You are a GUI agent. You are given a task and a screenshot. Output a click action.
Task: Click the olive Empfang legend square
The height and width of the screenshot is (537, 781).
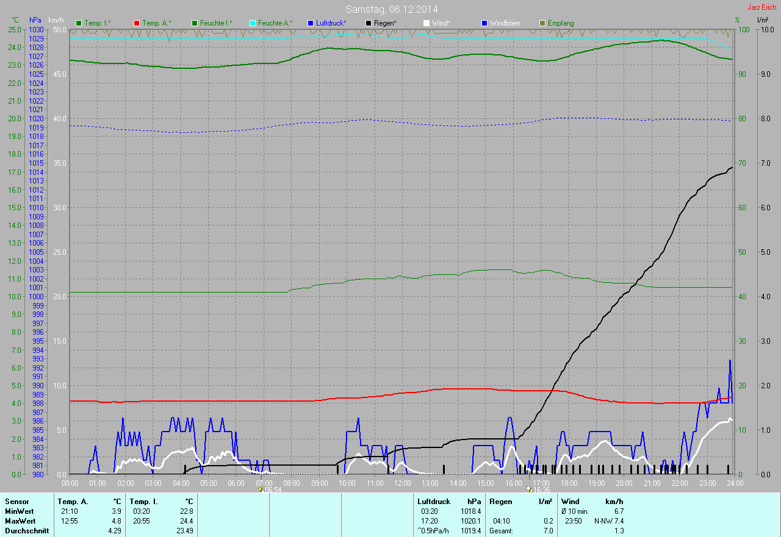click(x=542, y=23)
